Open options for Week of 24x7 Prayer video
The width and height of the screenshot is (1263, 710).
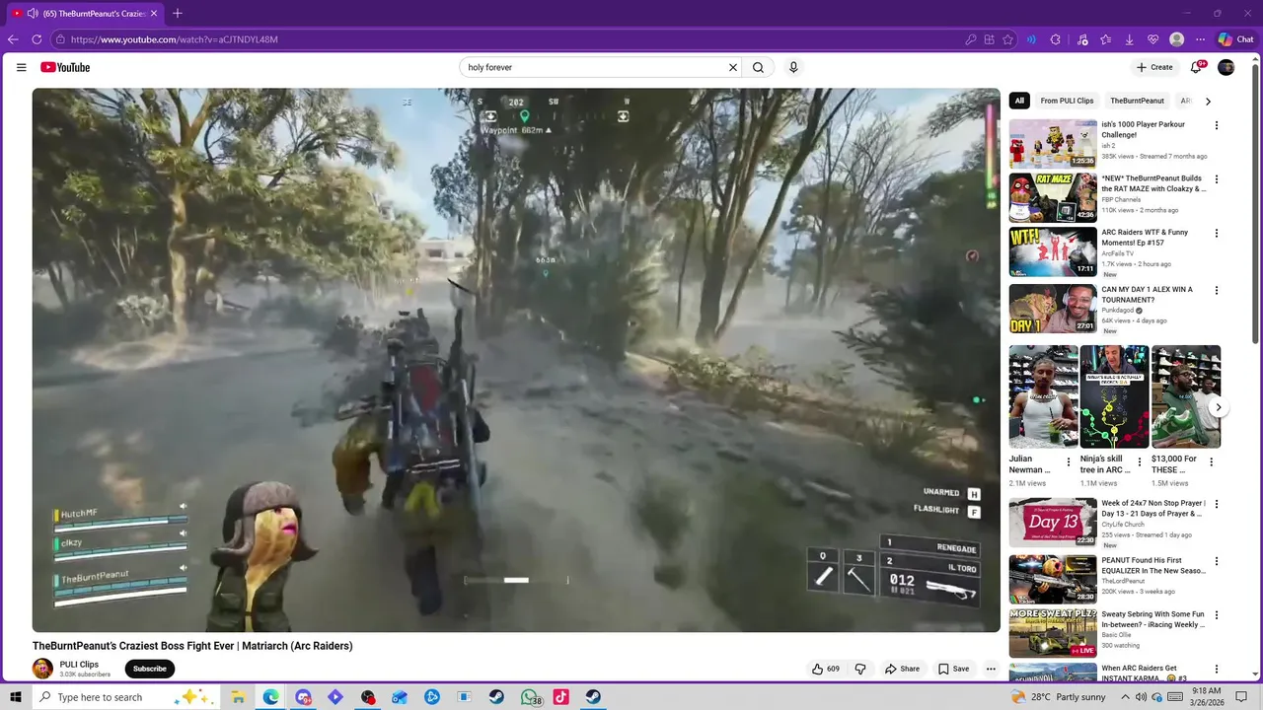(x=1217, y=505)
